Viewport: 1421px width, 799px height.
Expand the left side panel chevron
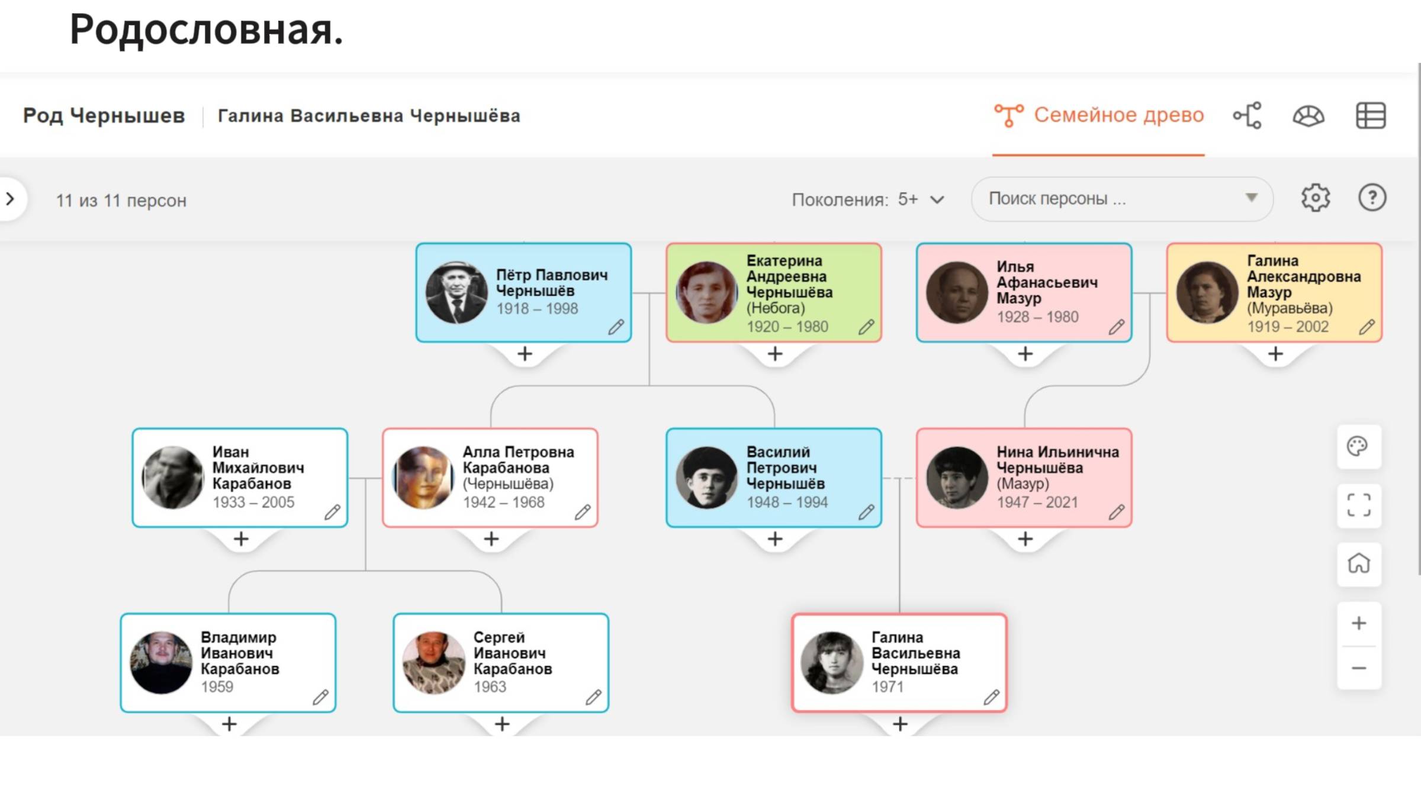[x=10, y=199]
